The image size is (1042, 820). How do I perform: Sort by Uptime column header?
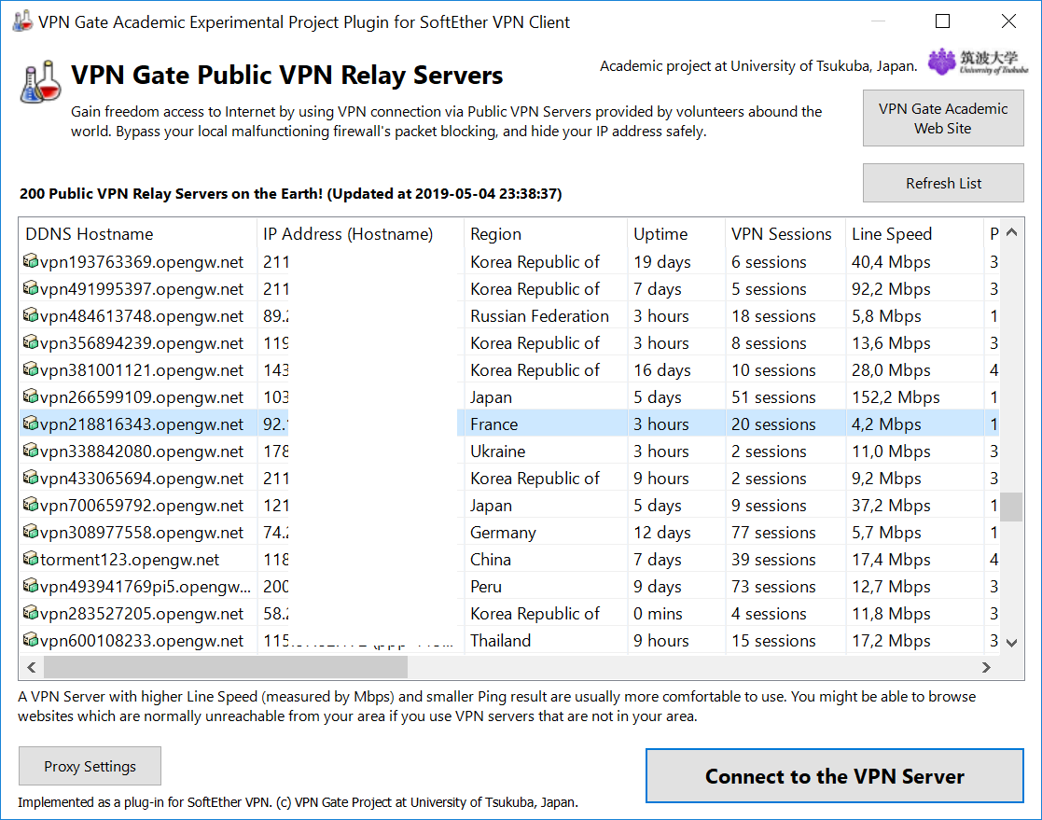point(675,234)
